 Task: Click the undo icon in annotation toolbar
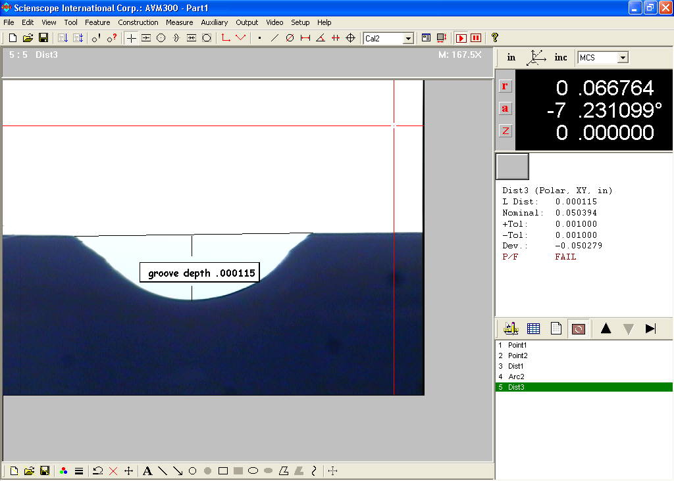tap(97, 471)
